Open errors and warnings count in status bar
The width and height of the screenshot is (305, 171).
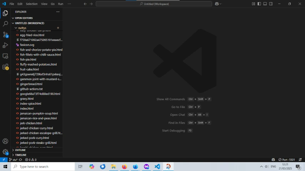(x=31, y=160)
